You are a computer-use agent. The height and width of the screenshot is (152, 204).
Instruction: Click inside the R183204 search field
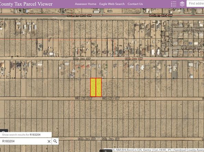coord(24,141)
